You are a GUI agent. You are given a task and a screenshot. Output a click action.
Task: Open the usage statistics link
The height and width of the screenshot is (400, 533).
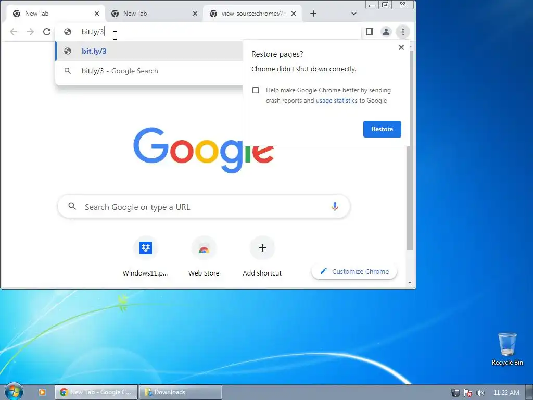[337, 101]
